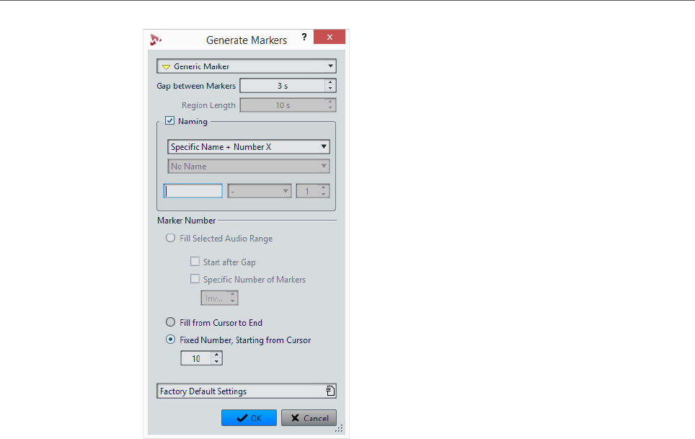Viewport: 695px width, 439px height.
Task: Click the specific name text input field
Action: (x=192, y=191)
